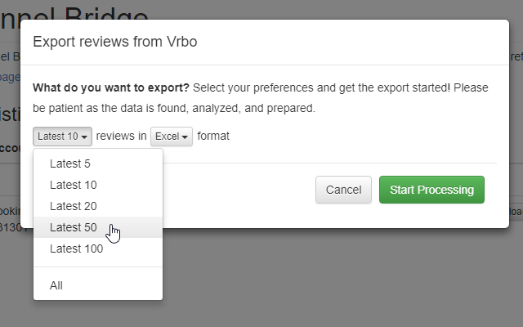Open the Excel format dropdown
Viewport: 523px width, 327px height.
[x=172, y=137]
